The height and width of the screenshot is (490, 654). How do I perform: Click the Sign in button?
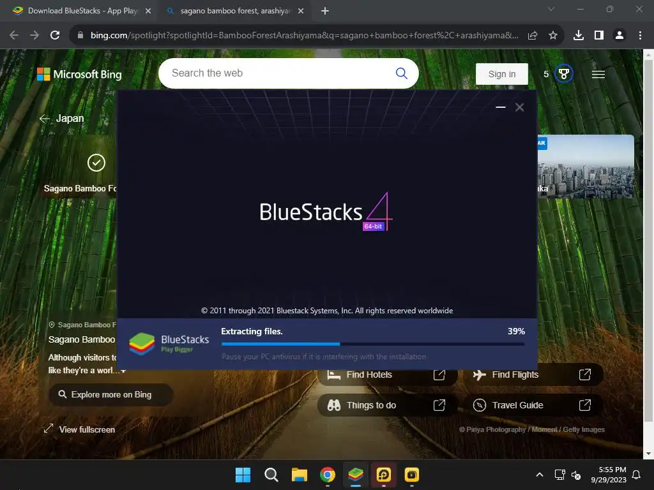point(502,74)
